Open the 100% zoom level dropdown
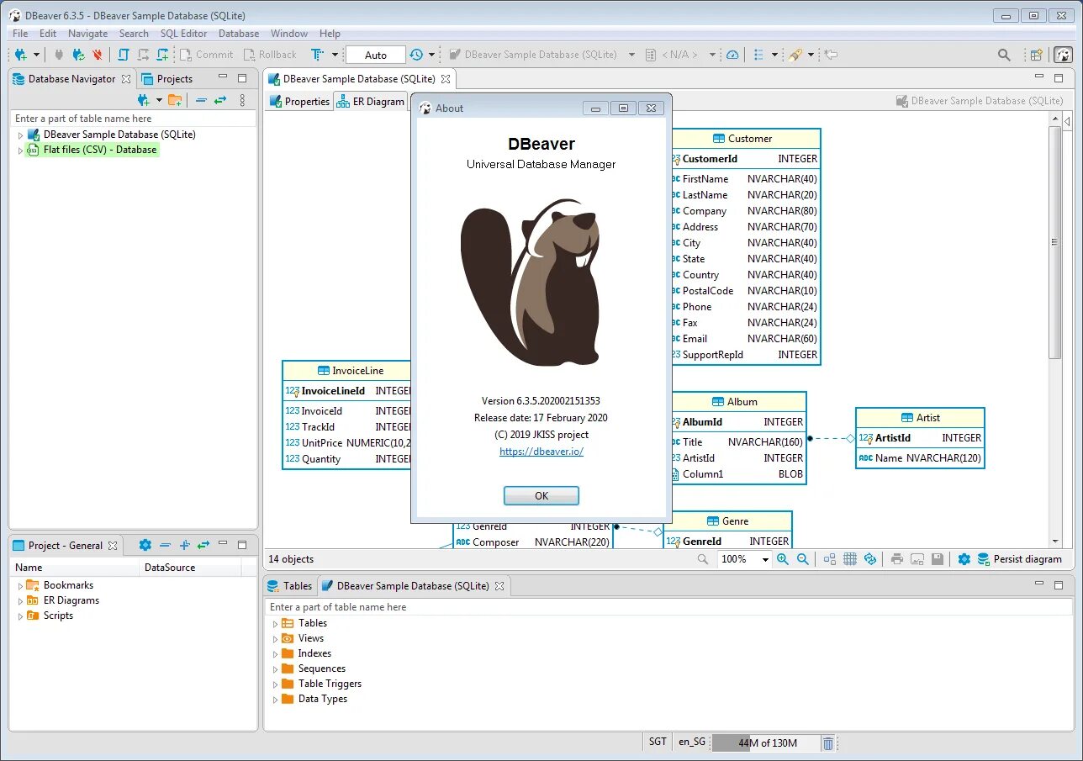 click(765, 560)
